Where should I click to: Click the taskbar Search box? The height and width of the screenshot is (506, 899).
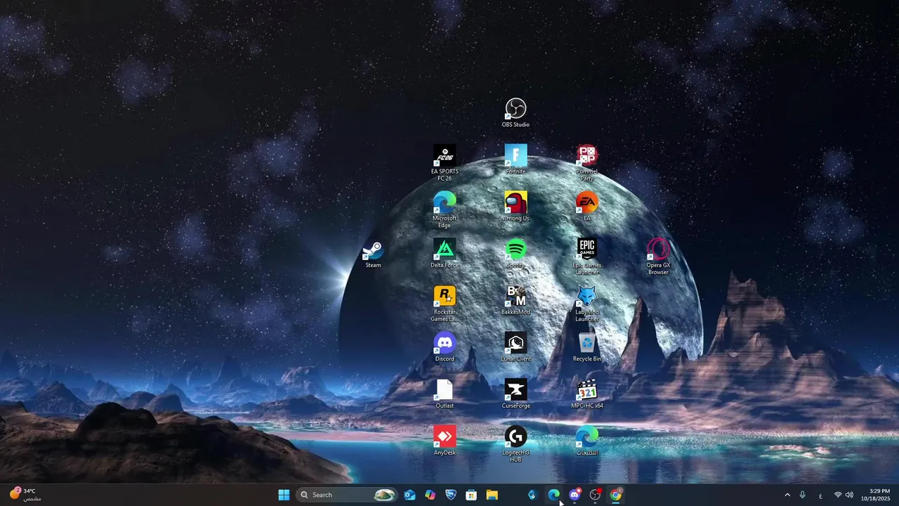tap(348, 495)
